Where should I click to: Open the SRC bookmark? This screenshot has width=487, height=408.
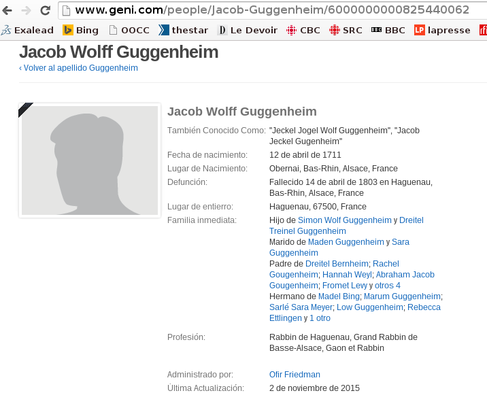pos(346,30)
